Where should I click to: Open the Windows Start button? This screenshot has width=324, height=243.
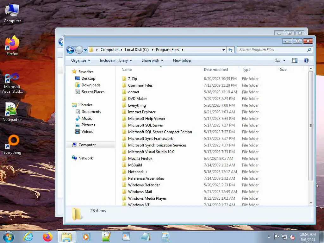tap(9, 237)
